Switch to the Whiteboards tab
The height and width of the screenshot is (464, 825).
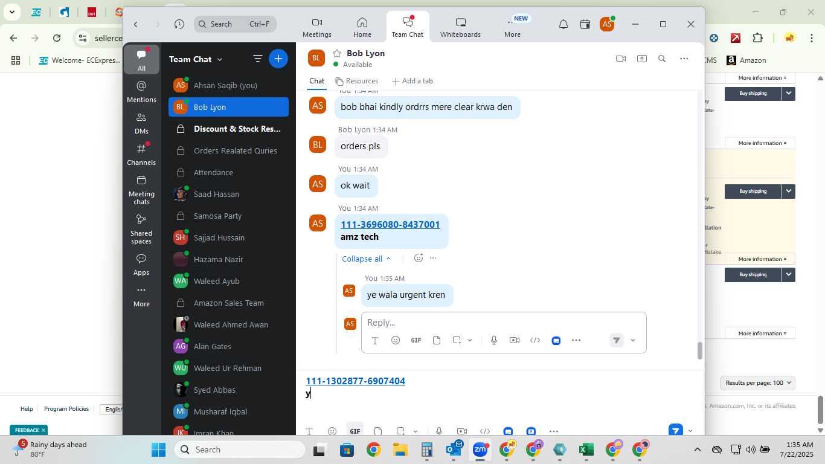click(x=460, y=27)
